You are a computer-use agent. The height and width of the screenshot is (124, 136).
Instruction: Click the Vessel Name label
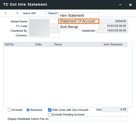point(19,21)
